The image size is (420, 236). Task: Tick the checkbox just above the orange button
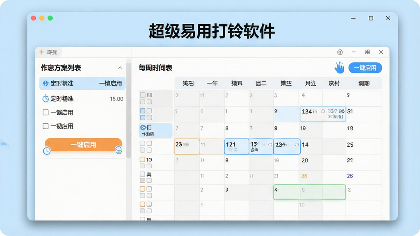click(x=46, y=126)
